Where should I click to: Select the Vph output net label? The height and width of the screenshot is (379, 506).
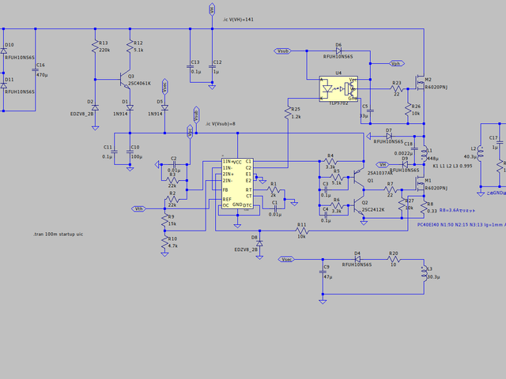[x=395, y=63]
